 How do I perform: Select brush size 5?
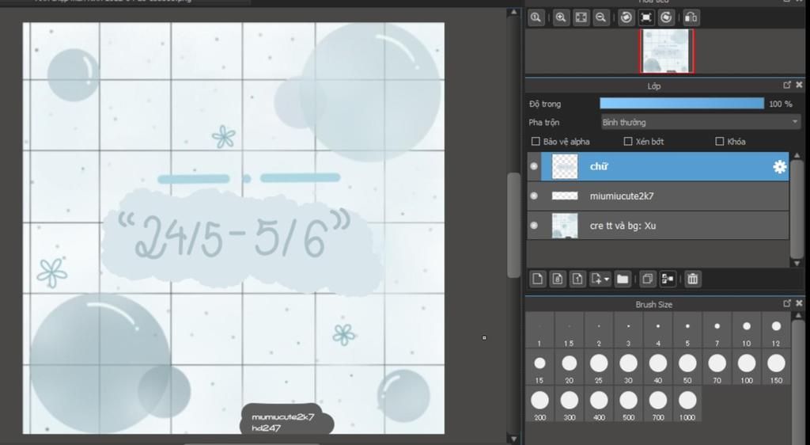(x=687, y=329)
